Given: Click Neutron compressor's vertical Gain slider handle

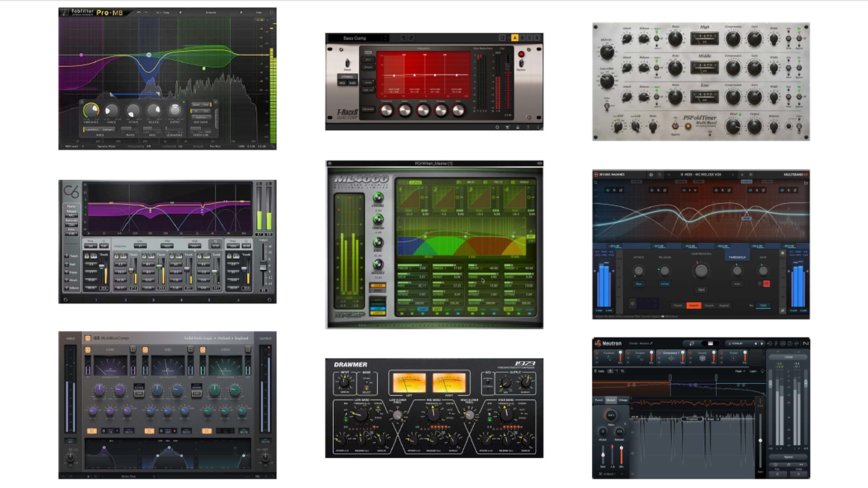Looking at the screenshot, I should pyautogui.click(x=603, y=455).
